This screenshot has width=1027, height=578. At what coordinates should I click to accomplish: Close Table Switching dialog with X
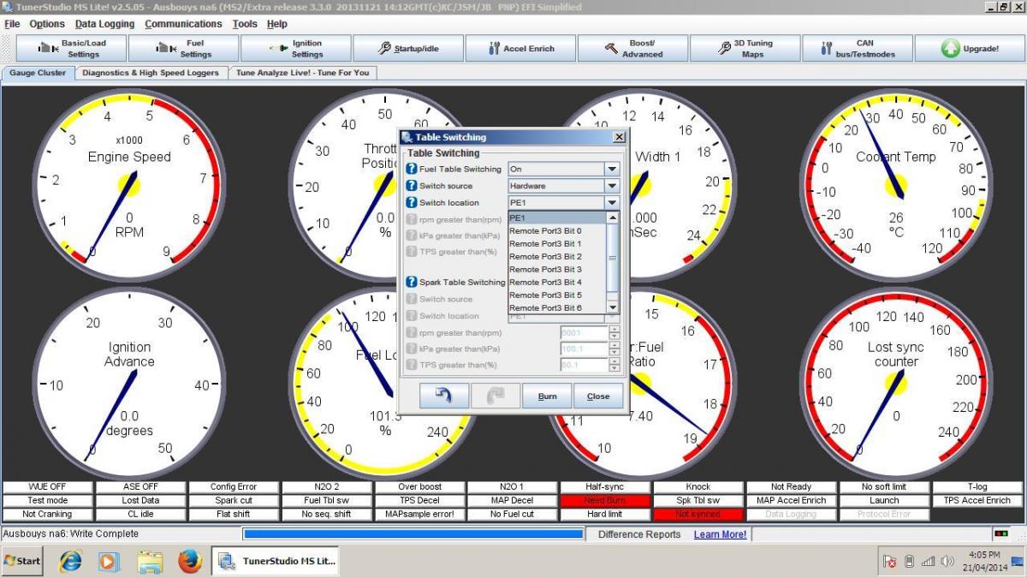(619, 137)
